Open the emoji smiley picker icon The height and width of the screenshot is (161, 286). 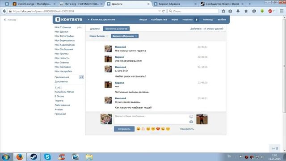pyautogui.click(x=191, y=116)
